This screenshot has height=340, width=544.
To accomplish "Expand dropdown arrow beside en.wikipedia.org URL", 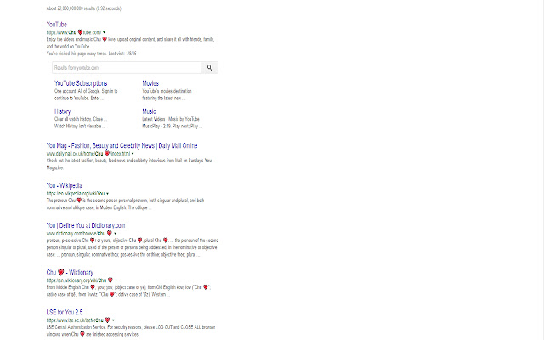I will pyautogui.click(x=108, y=194).
